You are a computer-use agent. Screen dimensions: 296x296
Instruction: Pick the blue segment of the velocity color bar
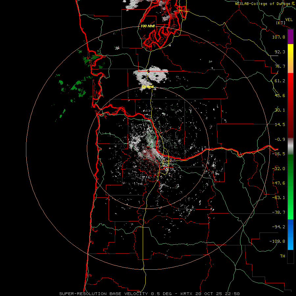pos(290,234)
